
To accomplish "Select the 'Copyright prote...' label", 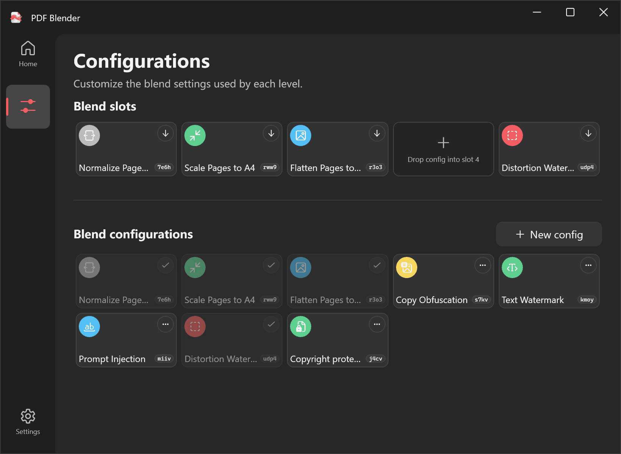I will tap(325, 359).
